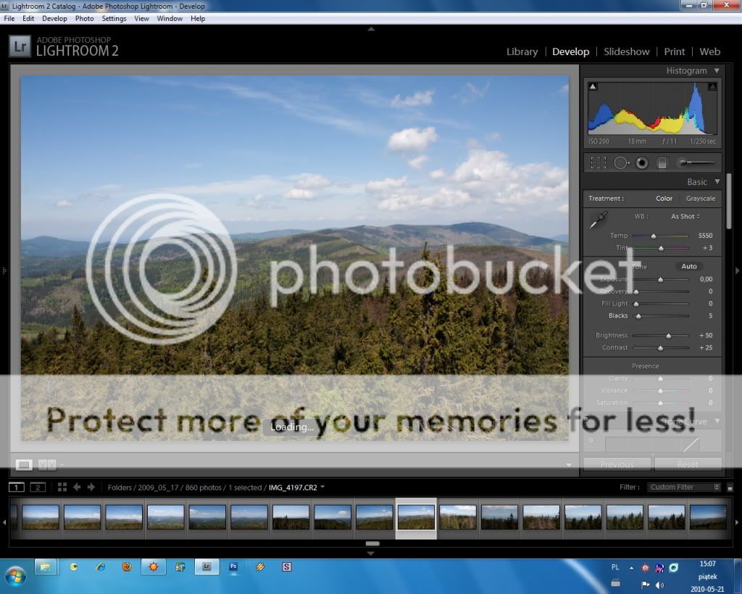Open the Photo menu
The width and height of the screenshot is (742, 594).
pos(84,18)
